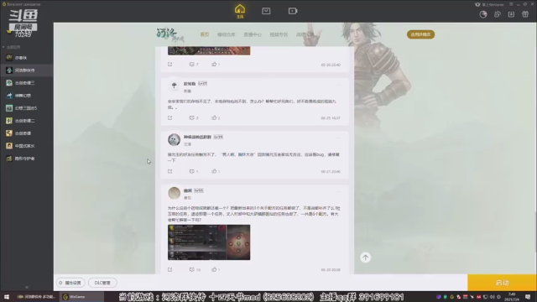The width and height of the screenshot is (537, 302).
Task: Open the Windows Start menu
Action: click(x=7, y=297)
